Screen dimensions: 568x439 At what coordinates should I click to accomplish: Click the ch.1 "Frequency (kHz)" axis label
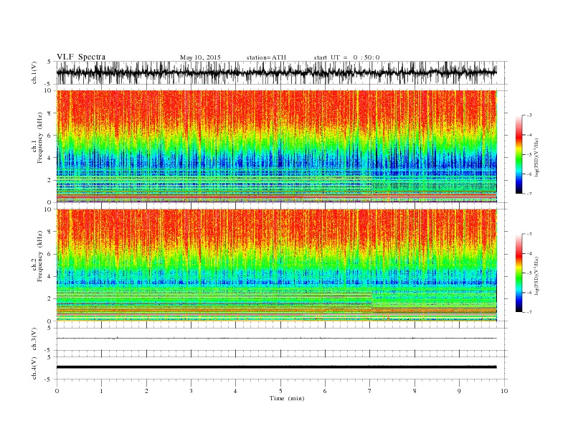(39, 138)
